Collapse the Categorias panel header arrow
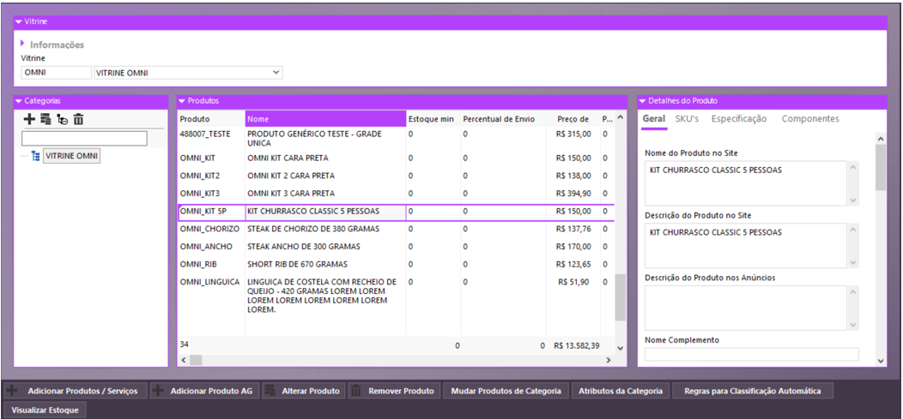 coord(18,101)
